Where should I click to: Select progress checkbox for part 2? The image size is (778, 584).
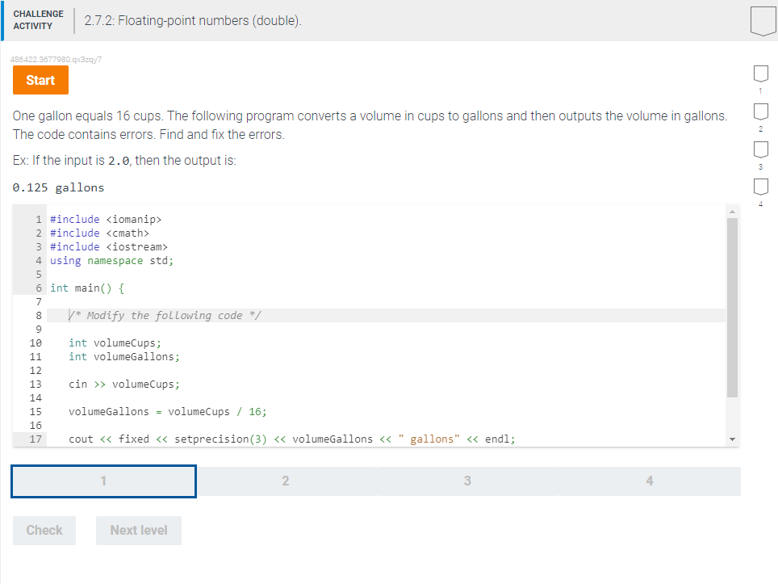tap(759, 111)
